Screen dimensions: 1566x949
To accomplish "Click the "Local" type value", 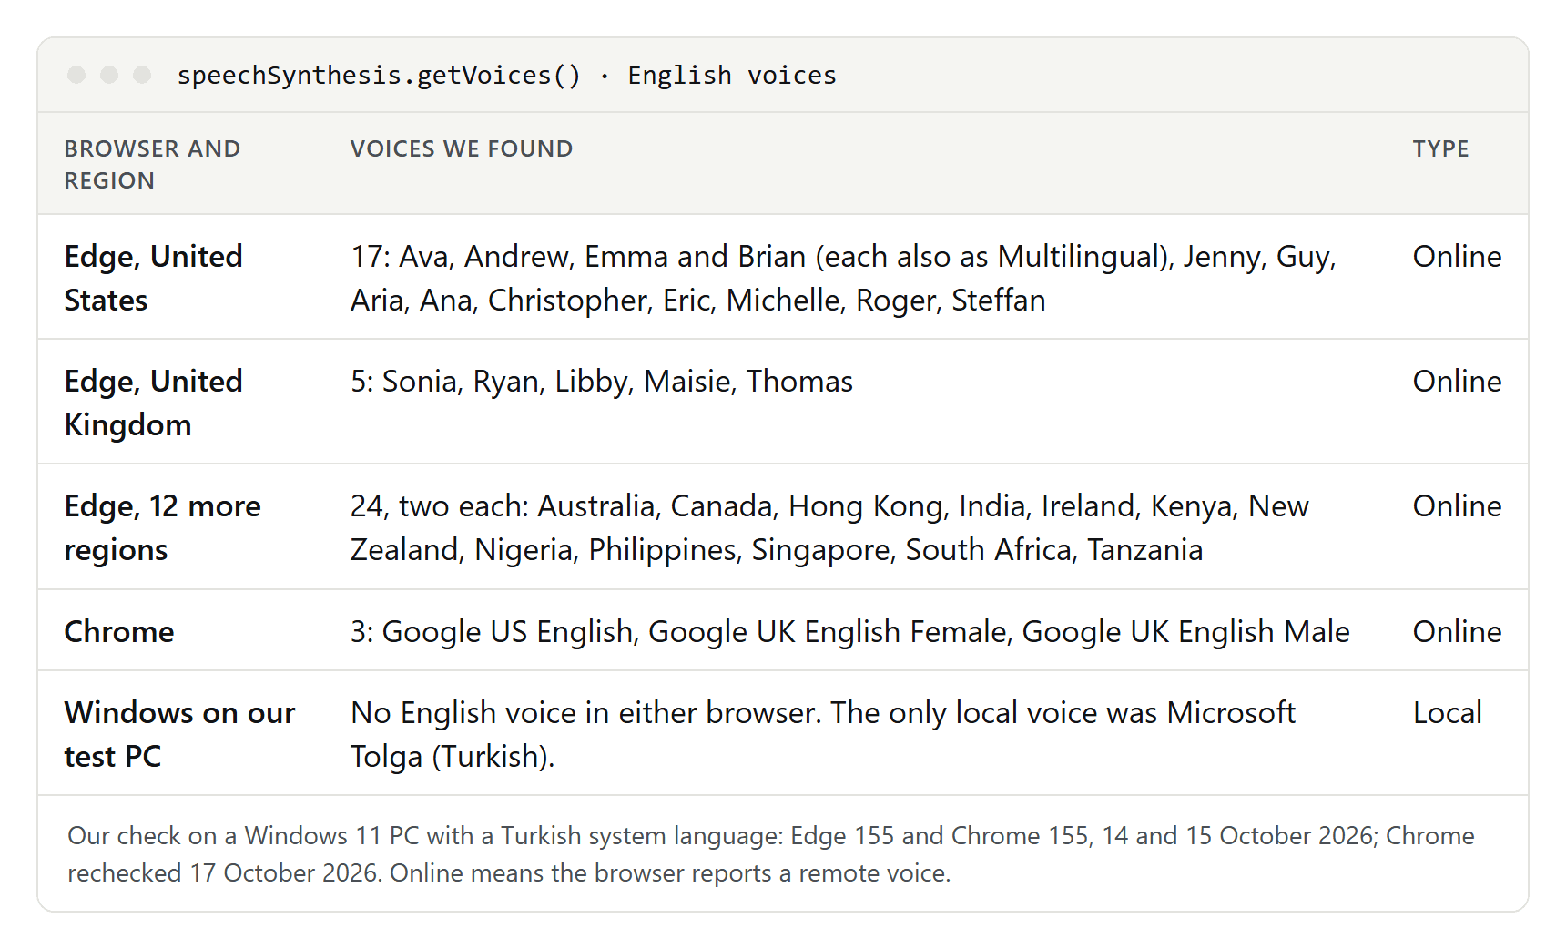I will (1448, 712).
